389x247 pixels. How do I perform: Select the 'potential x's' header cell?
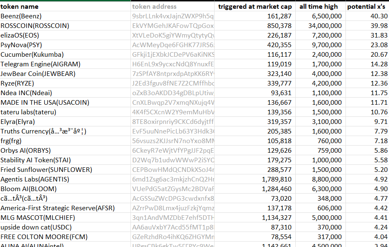click(x=367, y=6)
